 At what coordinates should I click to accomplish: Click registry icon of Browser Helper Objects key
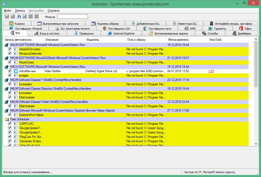(6, 111)
